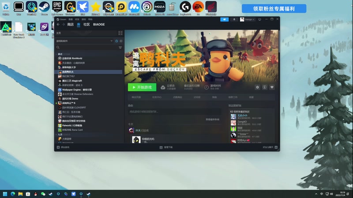Viewport: 353px width, 198px height.
Task: Open advanced filter icon beside search
Action: click(x=120, y=48)
